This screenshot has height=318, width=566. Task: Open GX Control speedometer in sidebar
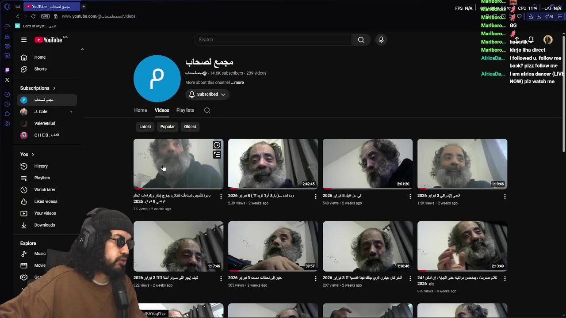coord(7,26)
